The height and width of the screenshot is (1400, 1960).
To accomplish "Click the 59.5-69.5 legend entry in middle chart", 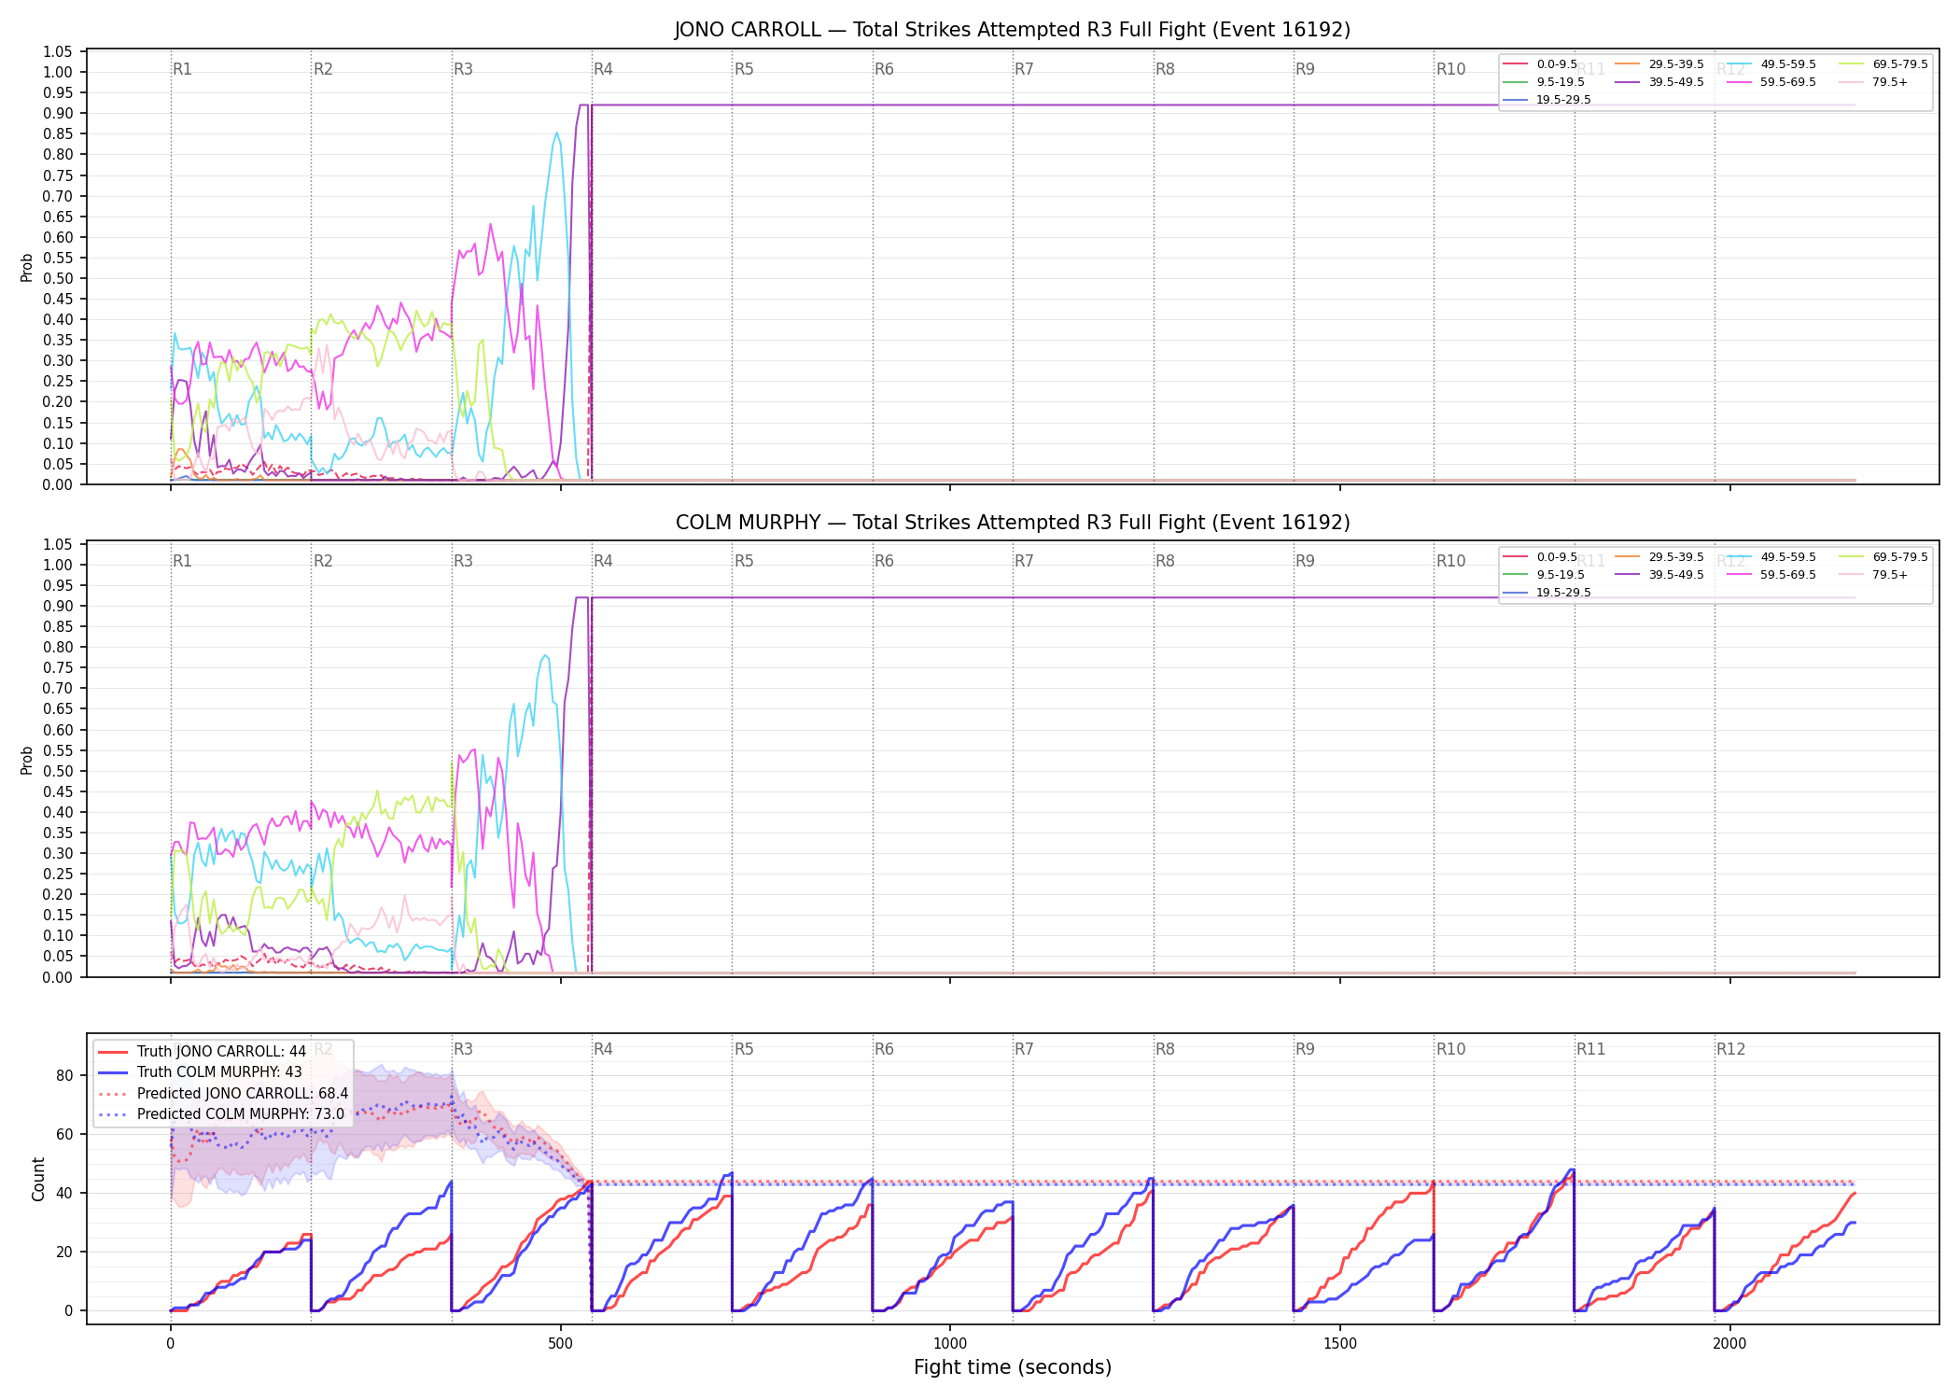I will (1771, 575).
